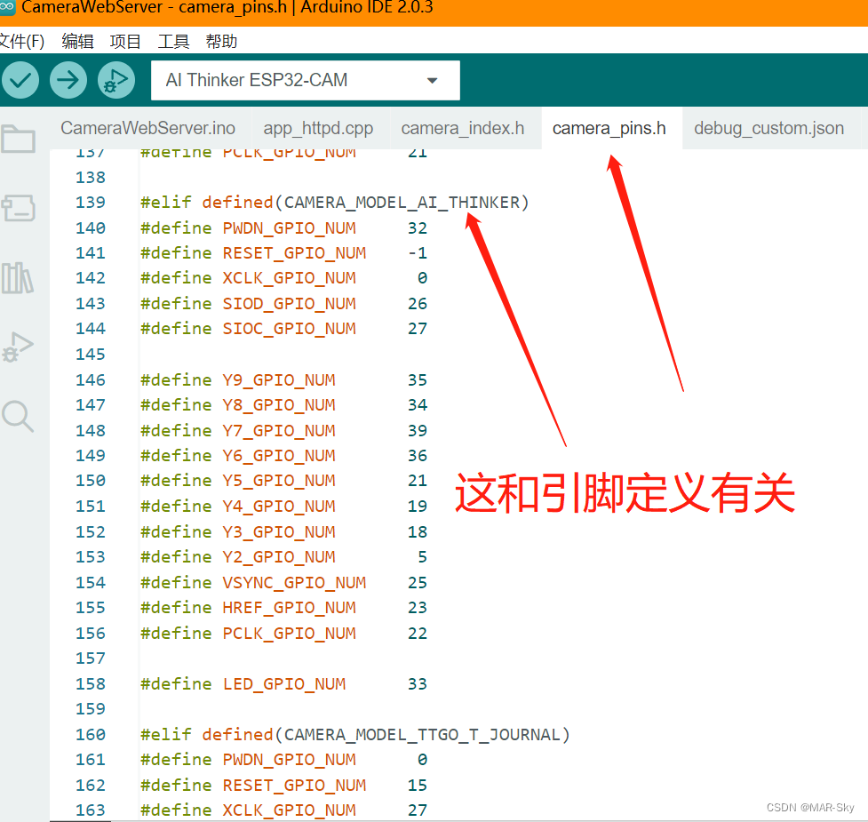Image resolution: width=868 pixels, height=822 pixels.
Task: Click line number 145 in the gutter
Action: [91, 354]
